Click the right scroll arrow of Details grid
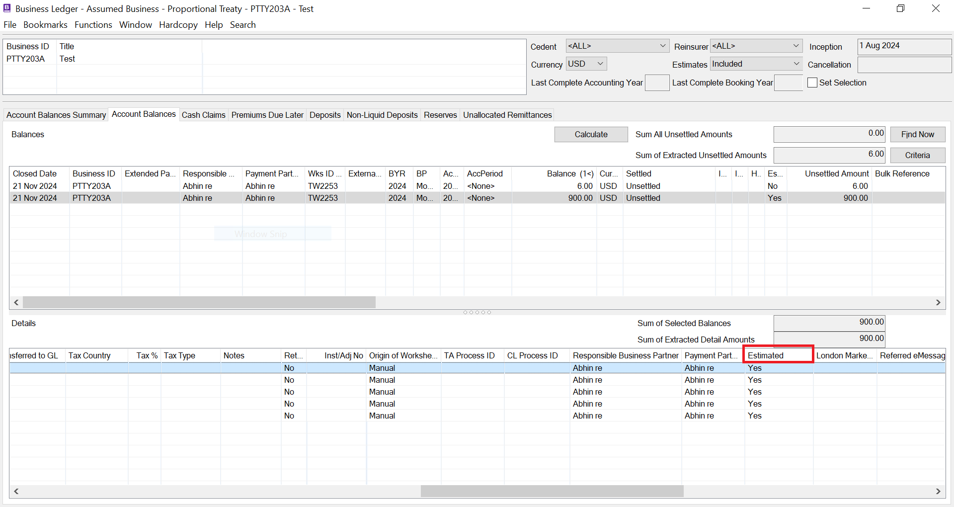 click(x=938, y=491)
